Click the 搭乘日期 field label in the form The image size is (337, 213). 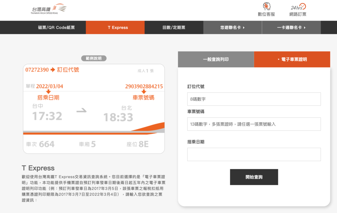(196, 142)
